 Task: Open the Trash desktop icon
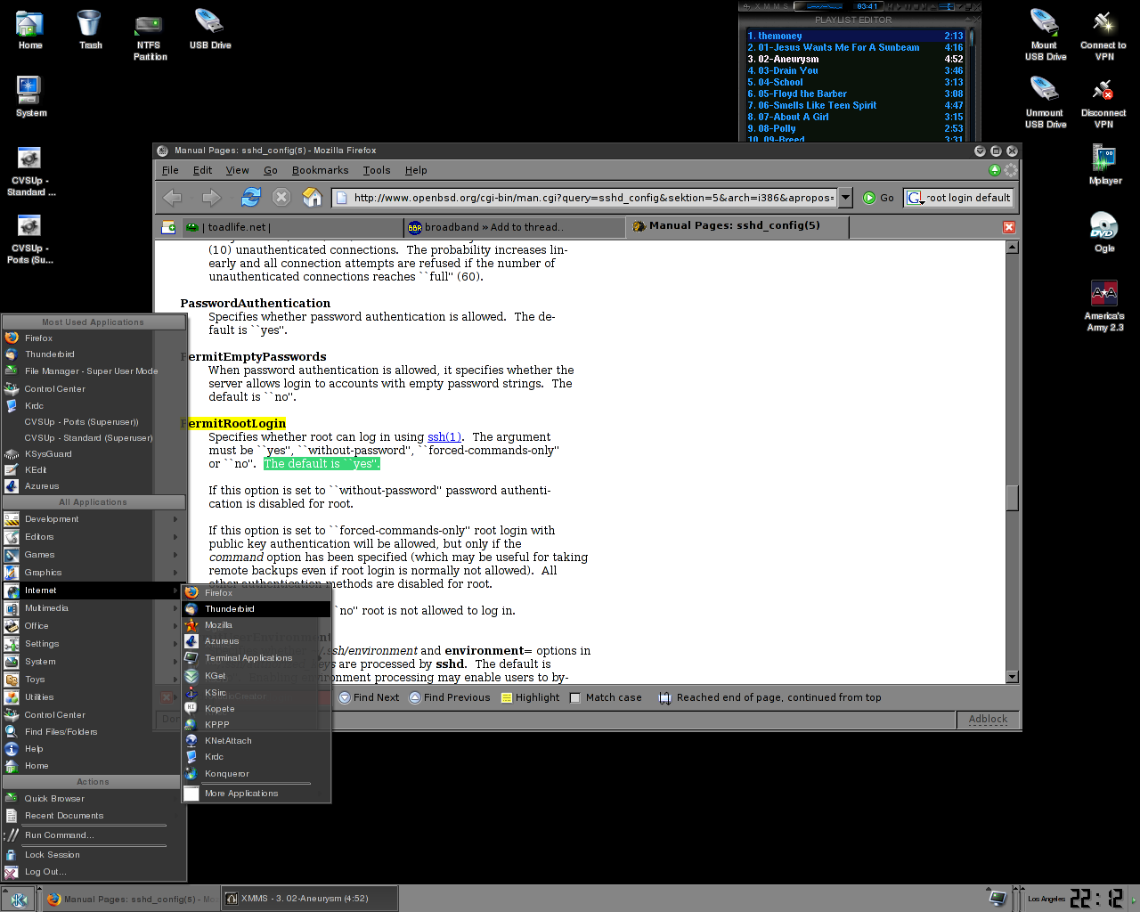click(90, 30)
